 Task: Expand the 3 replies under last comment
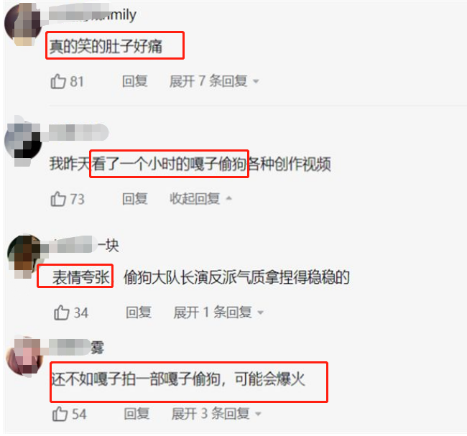coord(216,414)
